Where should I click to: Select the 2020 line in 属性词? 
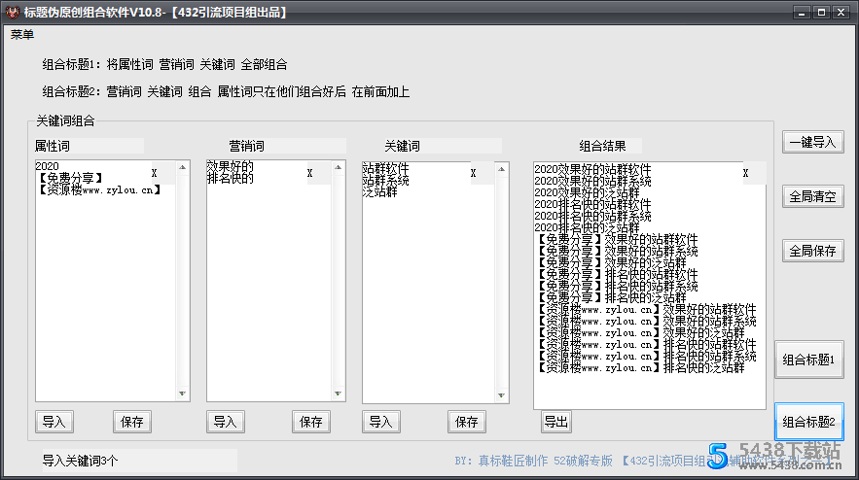click(x=47, y=166)
